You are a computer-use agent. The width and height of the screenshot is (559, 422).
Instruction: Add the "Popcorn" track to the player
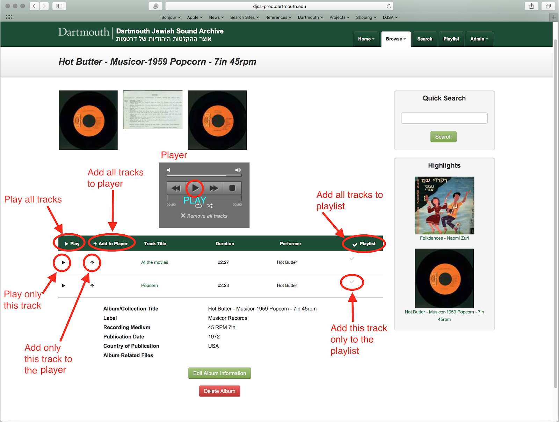click(x=92, y=285)
